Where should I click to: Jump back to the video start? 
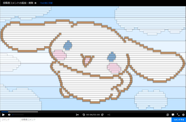[77, 115]
